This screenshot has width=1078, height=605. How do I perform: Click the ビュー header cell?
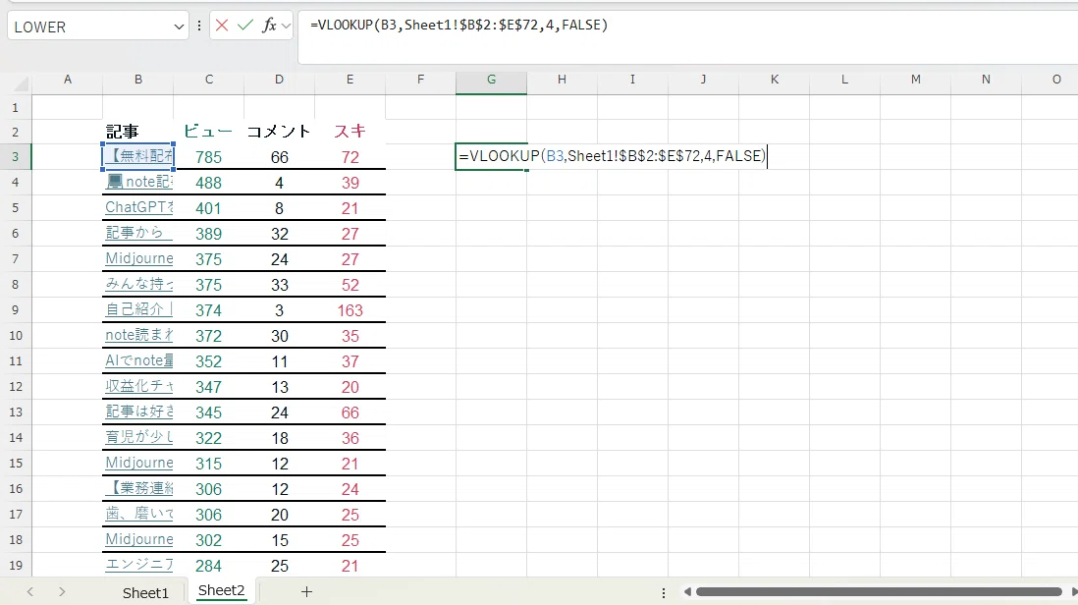(208, 132)
